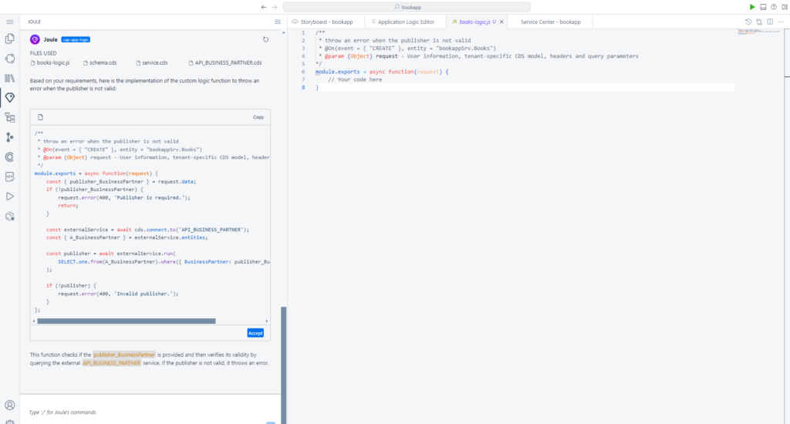Run the project with green play button
This screenshot has width=790, height=424.
[751, 7]
